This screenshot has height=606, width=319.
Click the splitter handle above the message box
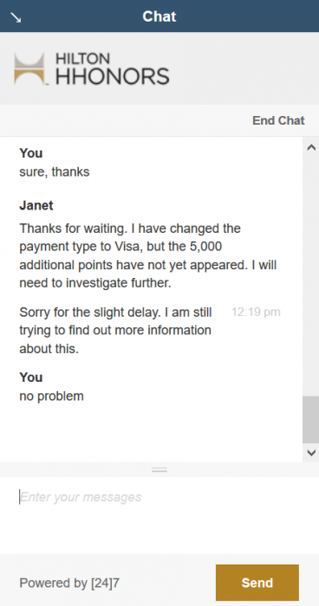click(x=159, y=469)
